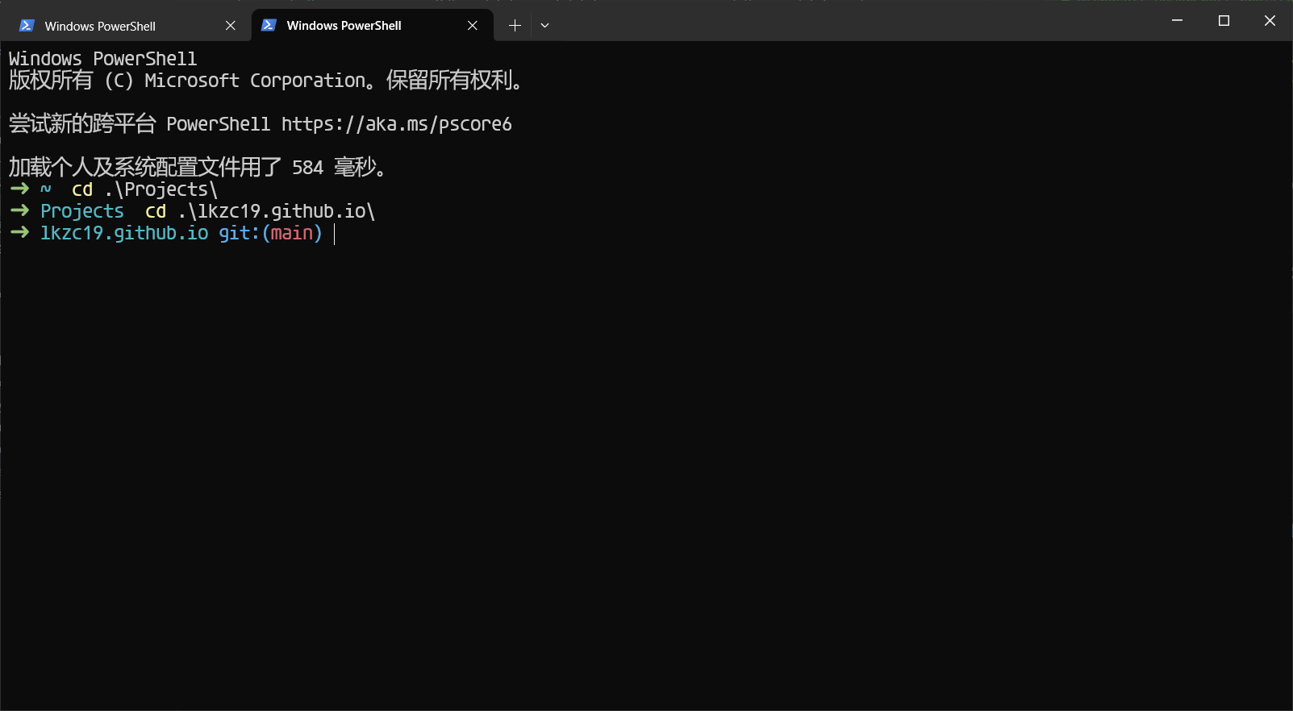Click the 'cd .\Projects\' command text

145,189
